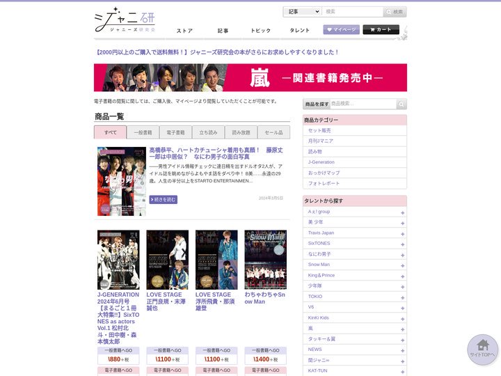Click 一般書籍へGO for ¥1400 book
The image size is (501, 376).
pos(266,350)
